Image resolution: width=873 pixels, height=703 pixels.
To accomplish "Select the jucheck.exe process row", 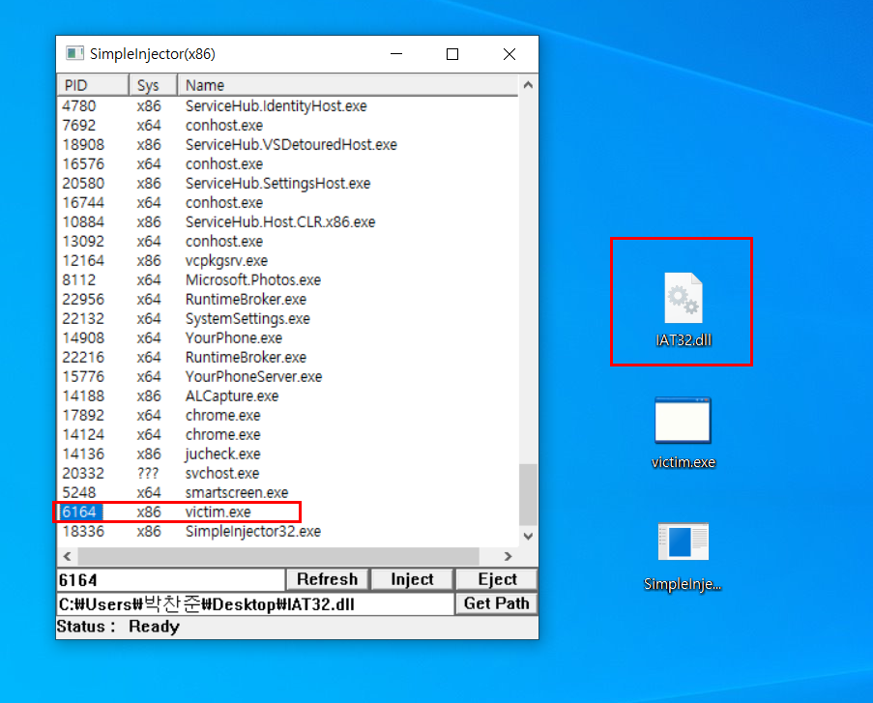I will click(287, 454).
